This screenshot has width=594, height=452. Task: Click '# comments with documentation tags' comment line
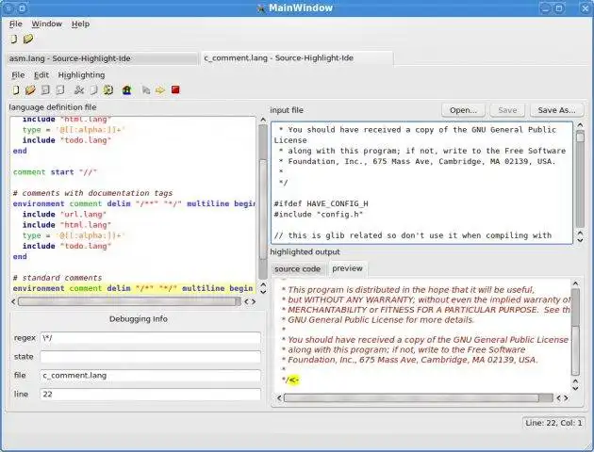tap(92, 193)
